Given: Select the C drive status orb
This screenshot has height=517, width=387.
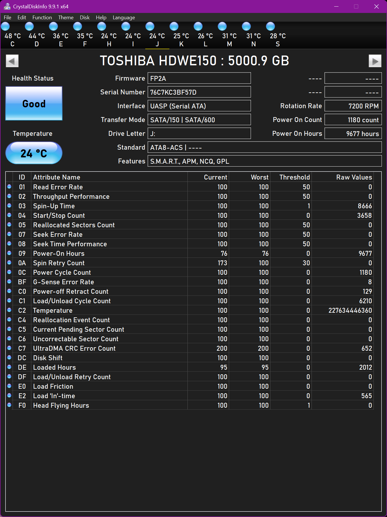Looking at the screenshot, I should (x=5, y=26).
